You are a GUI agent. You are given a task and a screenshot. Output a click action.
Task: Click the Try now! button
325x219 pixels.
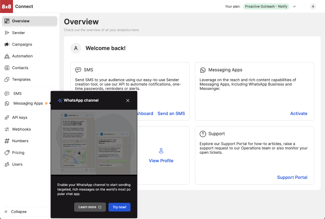coord(119,207)
